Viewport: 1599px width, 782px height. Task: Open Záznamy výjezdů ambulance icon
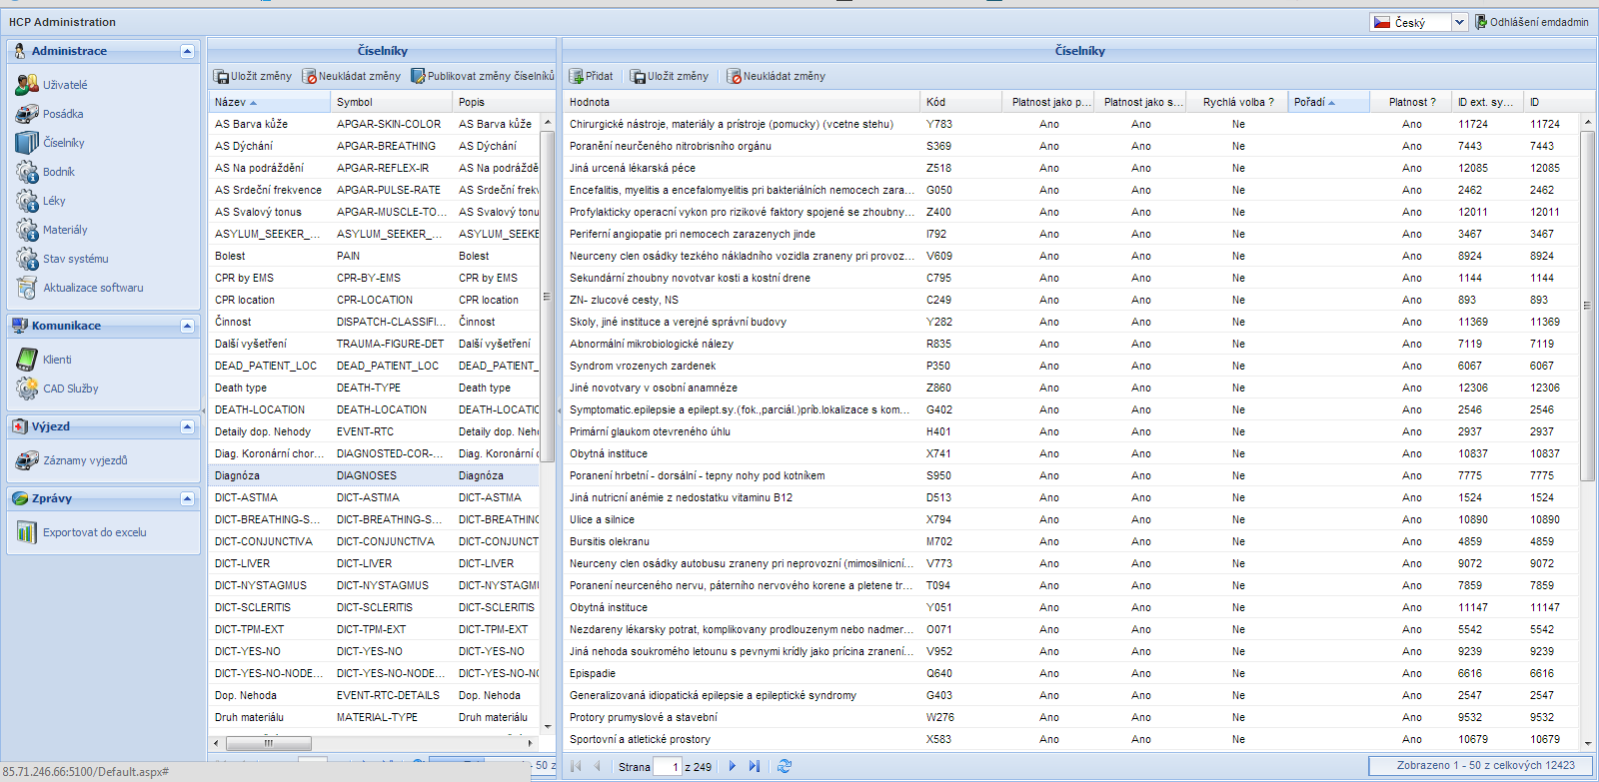tap(27, 460)
